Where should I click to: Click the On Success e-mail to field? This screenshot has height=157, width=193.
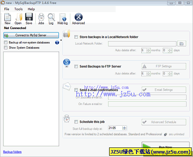[x=147, y=97]
